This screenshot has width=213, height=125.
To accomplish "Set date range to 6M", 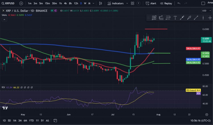I will tap(25, 120).
